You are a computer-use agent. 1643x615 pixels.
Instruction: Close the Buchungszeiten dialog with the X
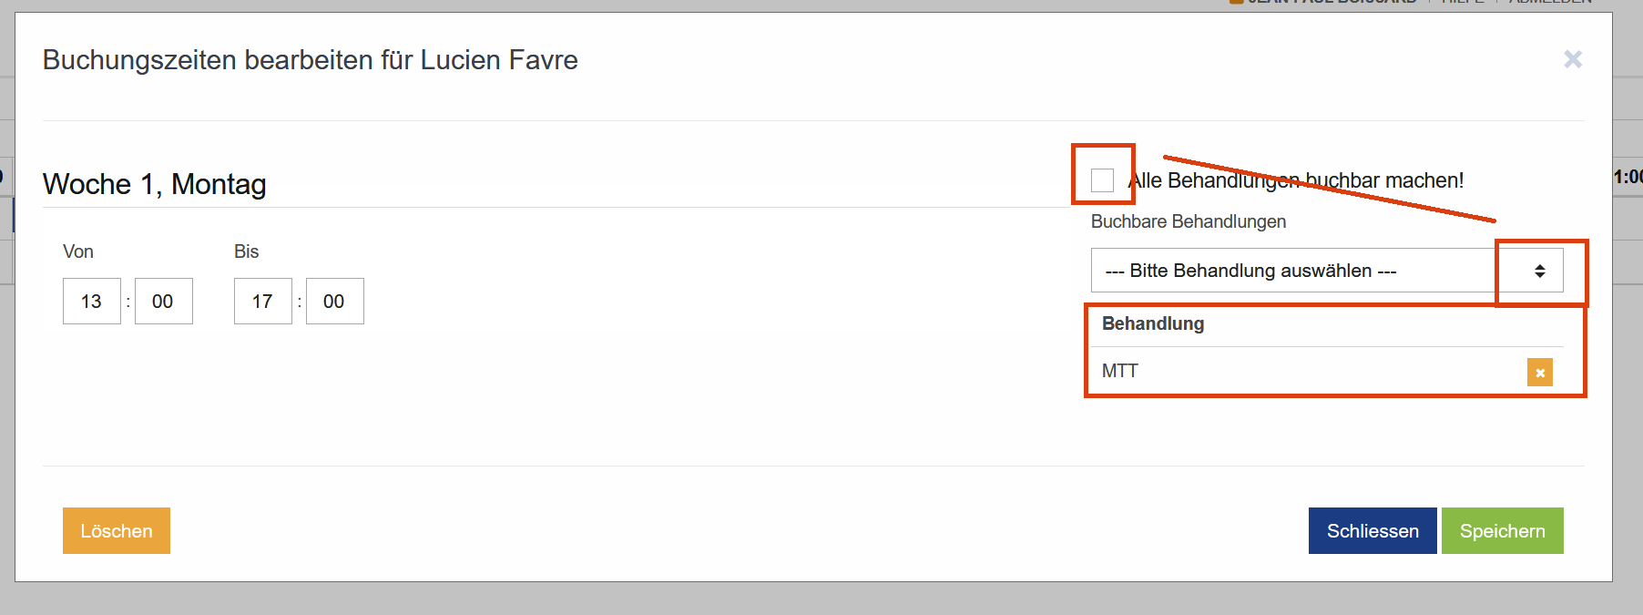1572,59
